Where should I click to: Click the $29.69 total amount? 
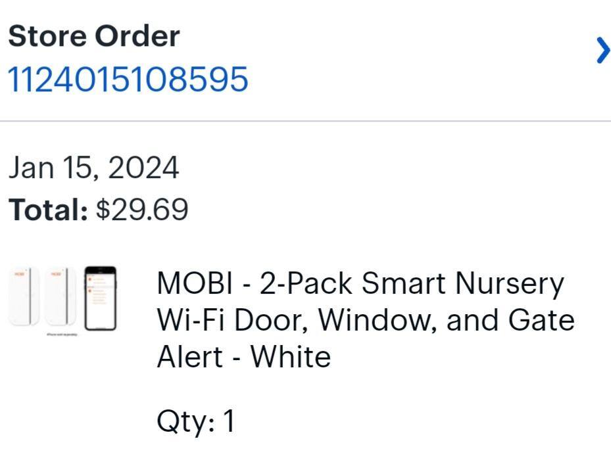142,210
